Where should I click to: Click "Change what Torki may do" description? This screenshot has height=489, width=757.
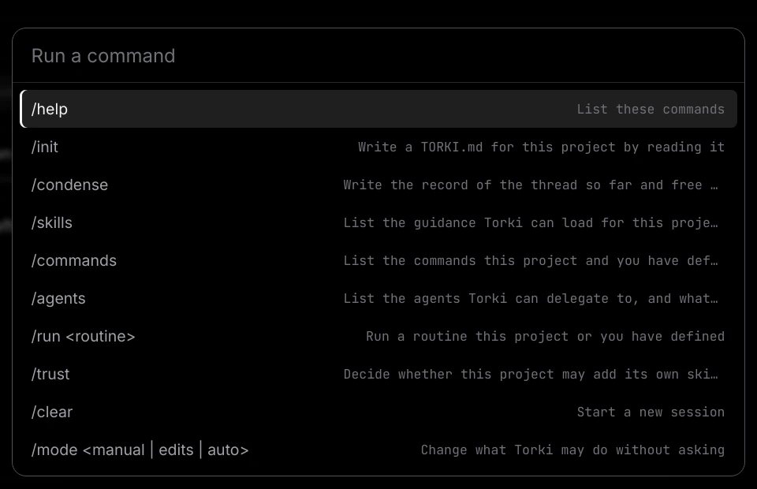coord(514,450)
